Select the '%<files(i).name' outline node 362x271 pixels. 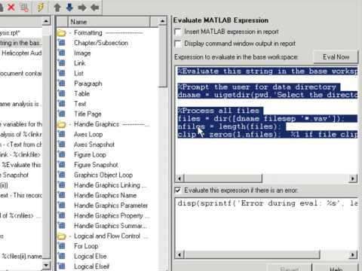pos(22,256)
